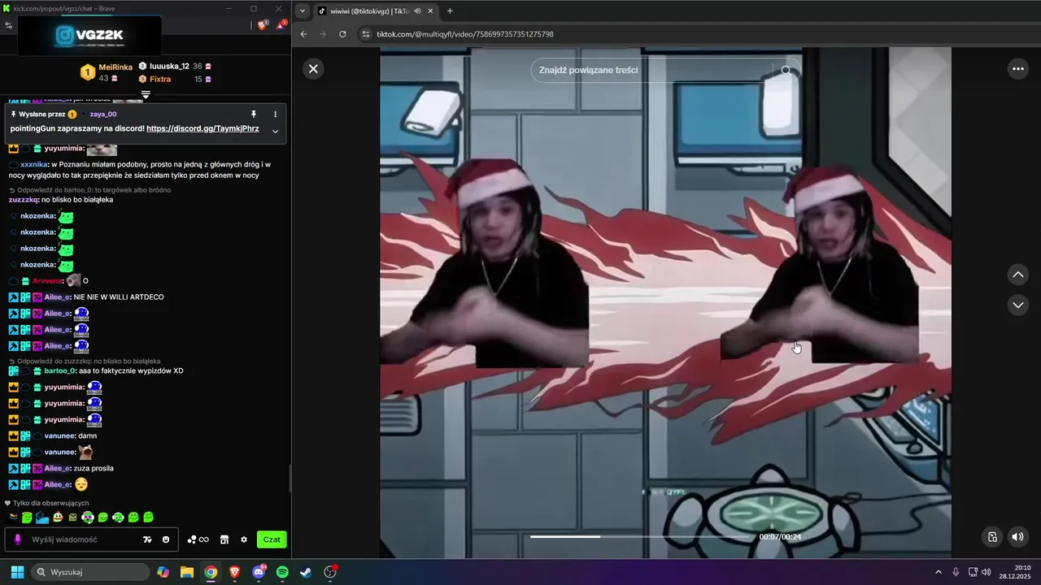1041x585 pixels.
Task: Open pinned message three-dots options
Action: (x=275, y=115)
